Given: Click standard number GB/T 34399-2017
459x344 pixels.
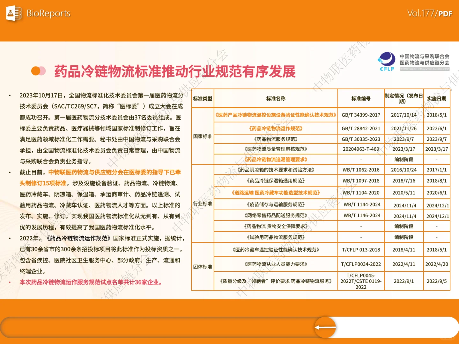Looking at the screenshot, I should (361, 115).
